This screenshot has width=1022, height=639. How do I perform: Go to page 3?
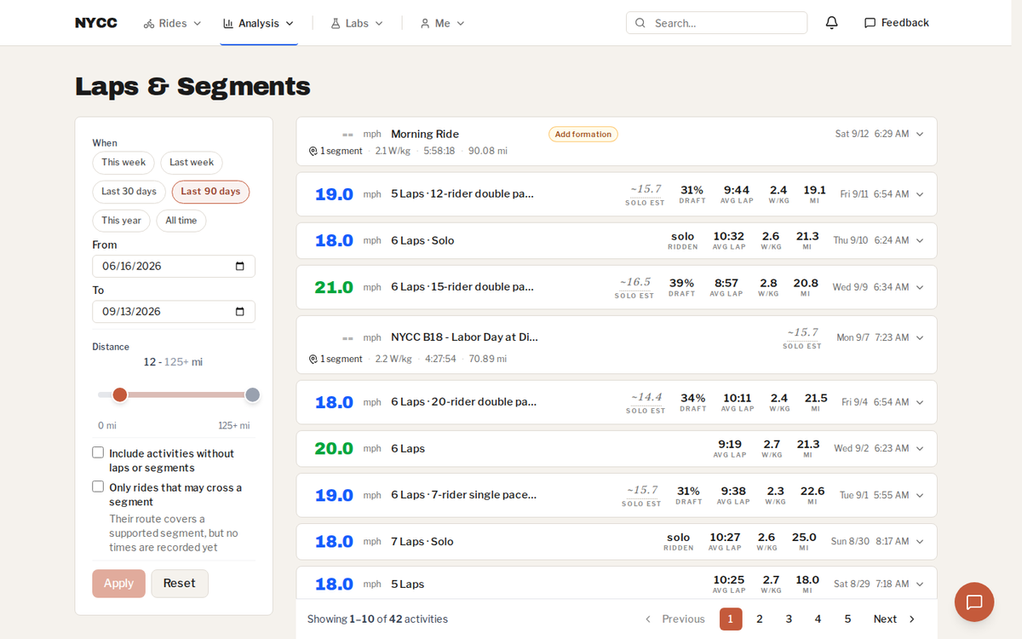pos(789,619)
